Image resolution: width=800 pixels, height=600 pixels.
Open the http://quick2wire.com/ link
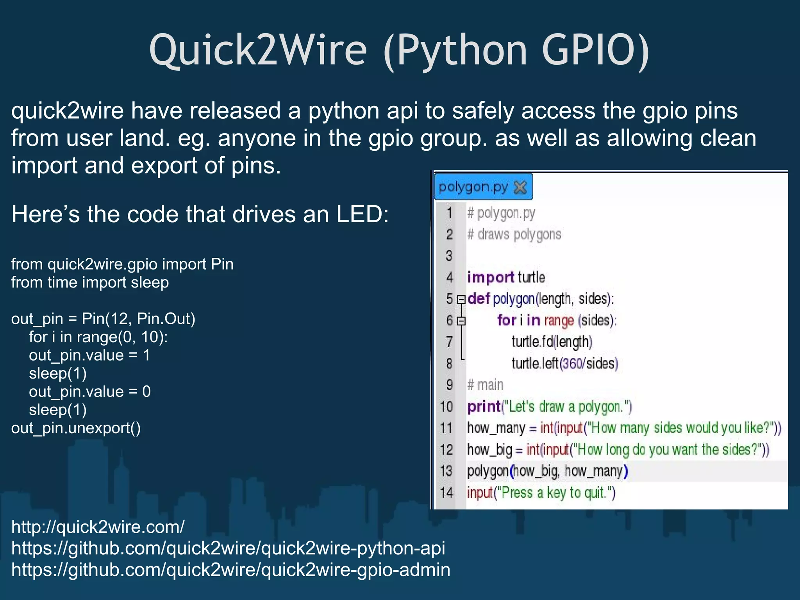98,527
